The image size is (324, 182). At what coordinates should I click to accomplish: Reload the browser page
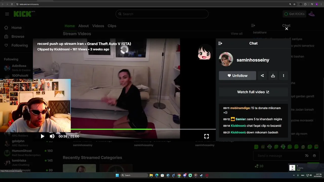click(x=12, y=4)
